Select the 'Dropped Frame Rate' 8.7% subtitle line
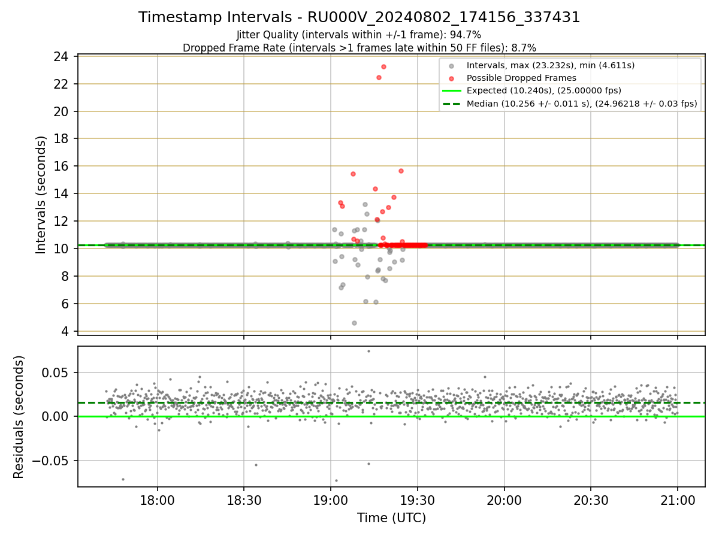Viewport: 719px width, 539px height. (359, 47)
